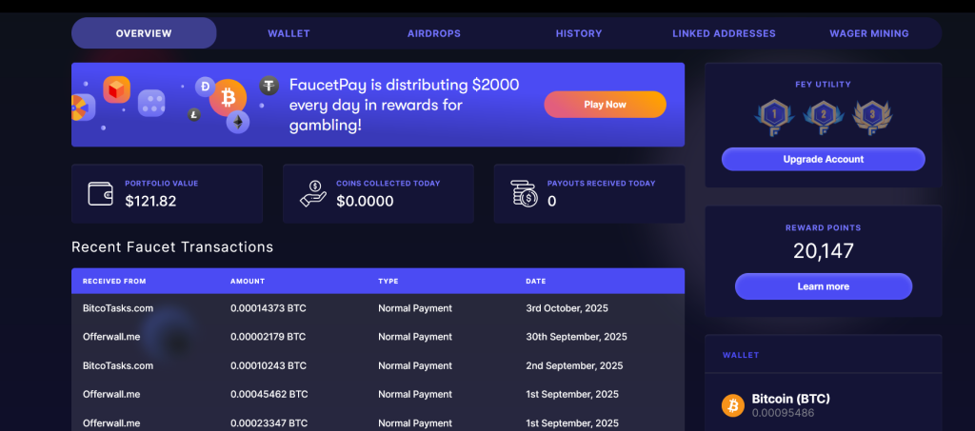The image size is (975, 431).
Task: Switch to the Airdrops tab
Action: [433, 33]
